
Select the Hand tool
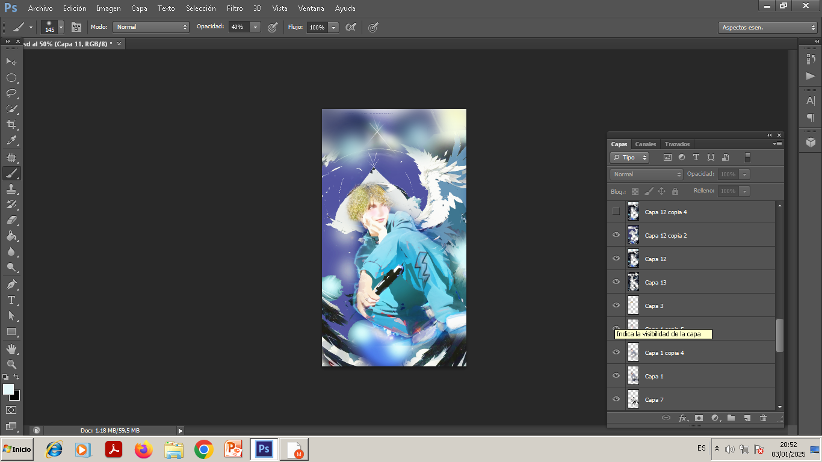tap(11, 349)
